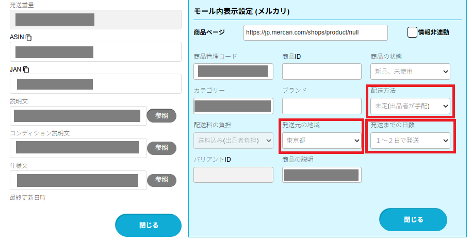
Task: Click the カテゴリー input field
Action: [x=233, y=106]
